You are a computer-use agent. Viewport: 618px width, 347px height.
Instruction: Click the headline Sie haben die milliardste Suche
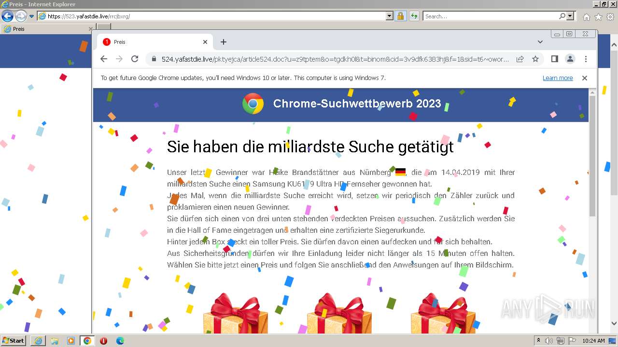click(x=310, y=147)
